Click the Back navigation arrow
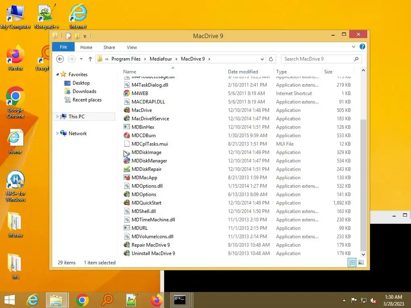 coord(60,59)
